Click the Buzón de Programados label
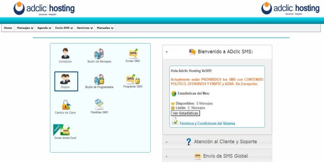Screen dimensions: 324x162 99,87
